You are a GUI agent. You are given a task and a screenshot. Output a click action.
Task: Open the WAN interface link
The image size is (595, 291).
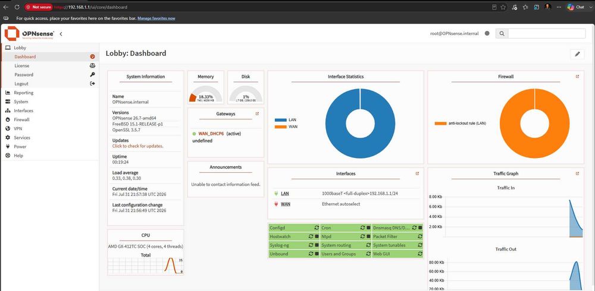[x=286, y=204]
